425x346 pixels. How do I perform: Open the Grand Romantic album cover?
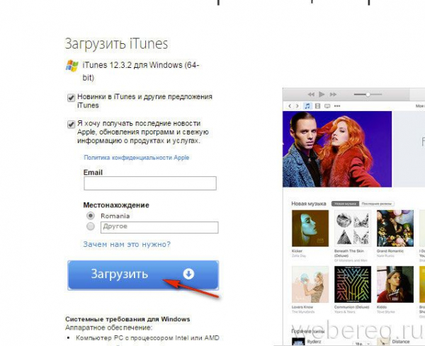tap(395, 229)
